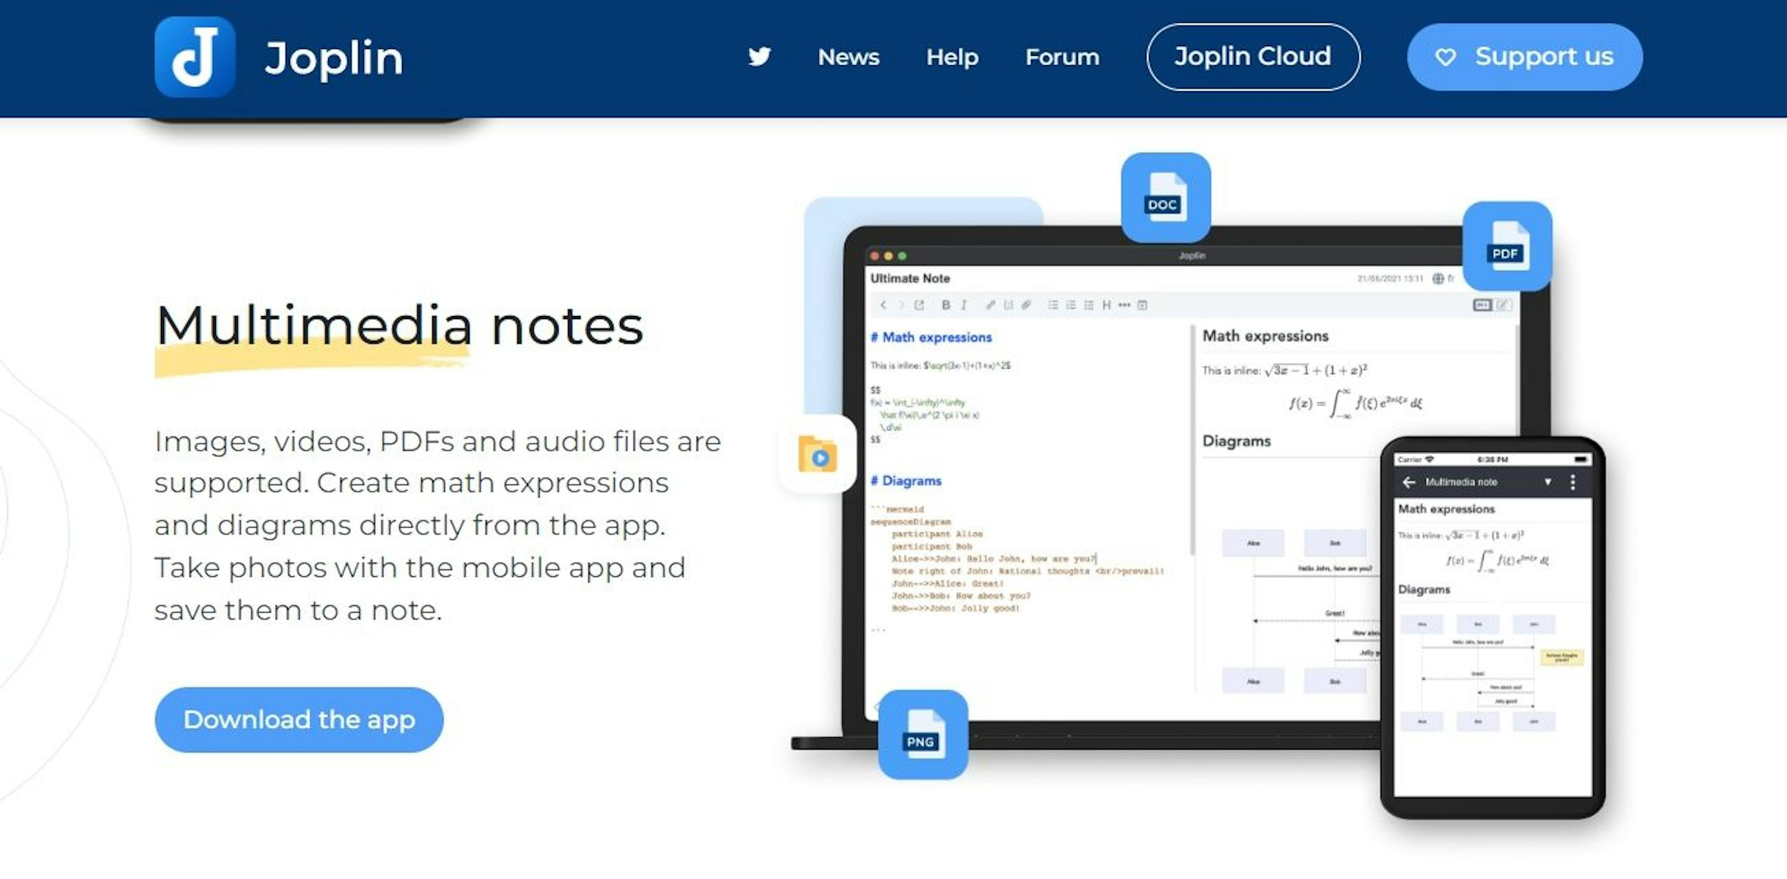Toggle italic formatting in editor toolbar

tap(964, 304)
